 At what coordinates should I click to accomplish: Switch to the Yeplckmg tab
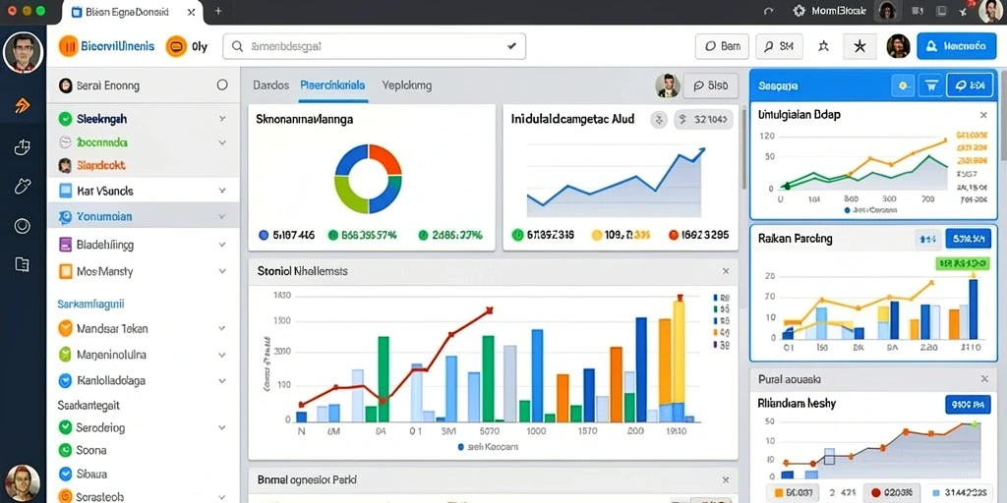(x=406, y=85)
